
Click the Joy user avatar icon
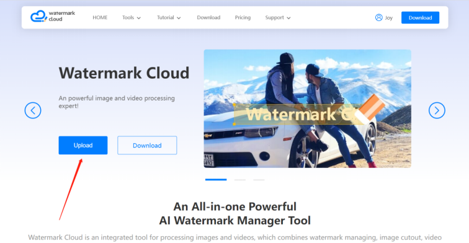click(x=378, y=17)
